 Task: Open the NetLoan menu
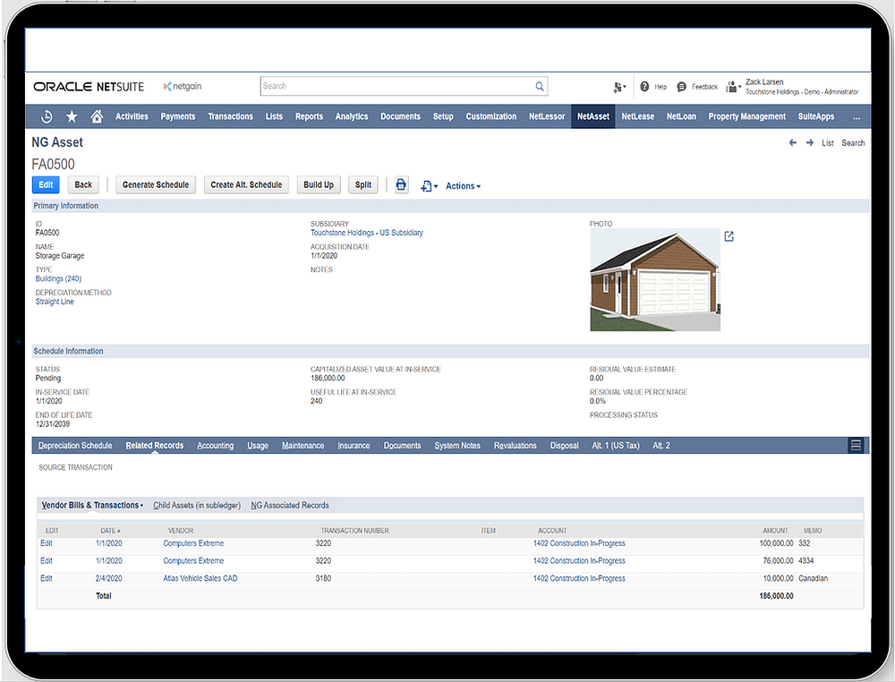coord(681,116)
